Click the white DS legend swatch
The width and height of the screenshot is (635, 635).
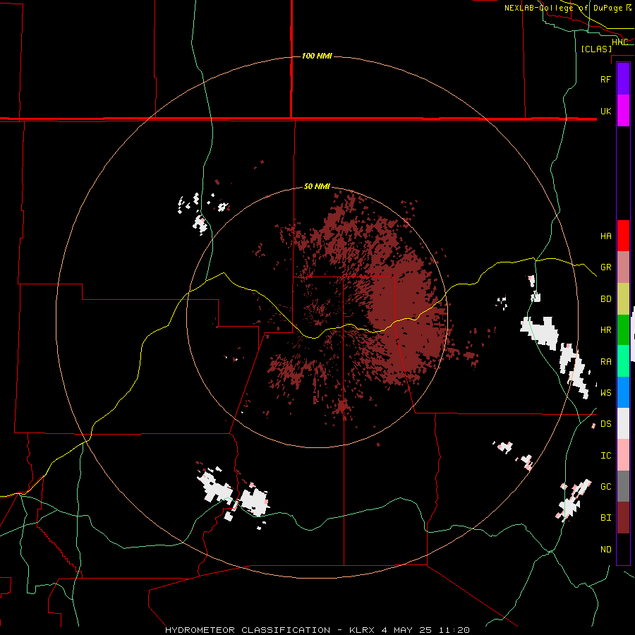tap(623, 423)
